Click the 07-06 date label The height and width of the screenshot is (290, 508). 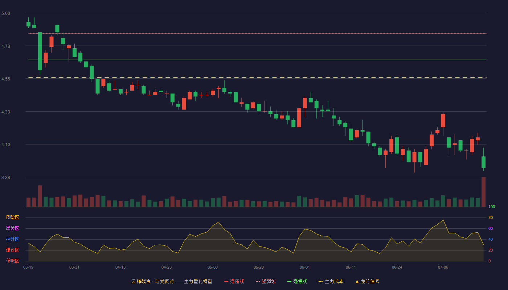[x=443, y=267]
